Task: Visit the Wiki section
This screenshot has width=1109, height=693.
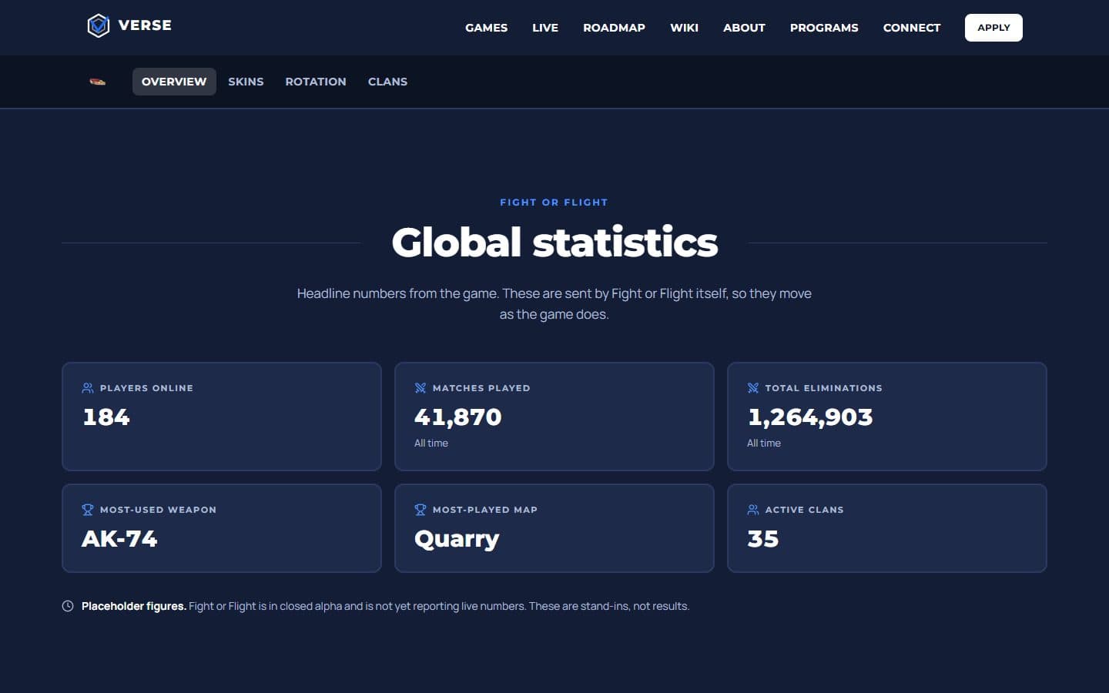Action: (684, 28)
